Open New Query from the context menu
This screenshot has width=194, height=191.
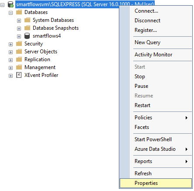[156, 42]
